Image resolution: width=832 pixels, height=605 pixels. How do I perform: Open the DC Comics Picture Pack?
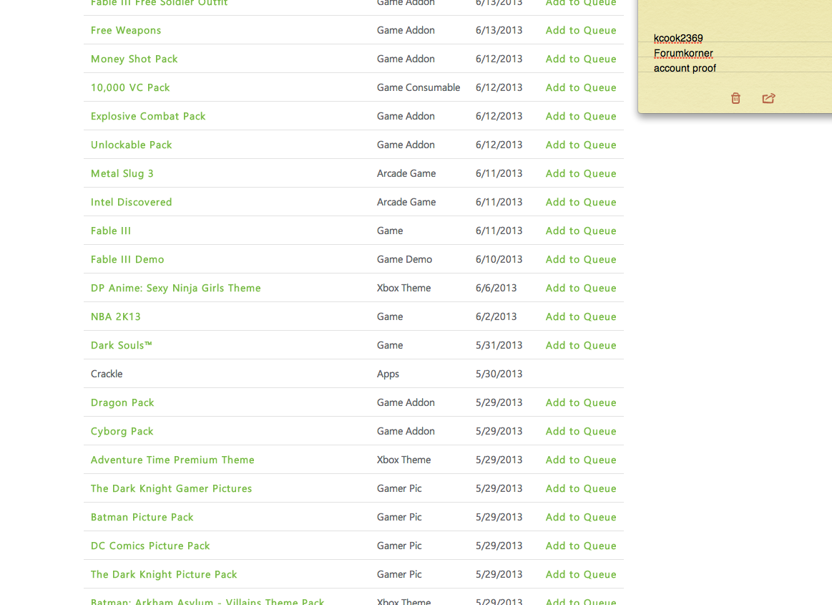tap(150, 546)
